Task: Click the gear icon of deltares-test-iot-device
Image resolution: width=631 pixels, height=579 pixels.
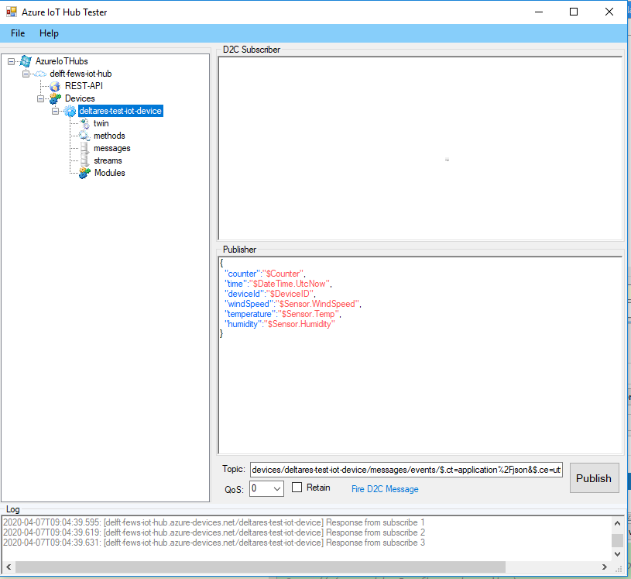Action: click(70, 111)
